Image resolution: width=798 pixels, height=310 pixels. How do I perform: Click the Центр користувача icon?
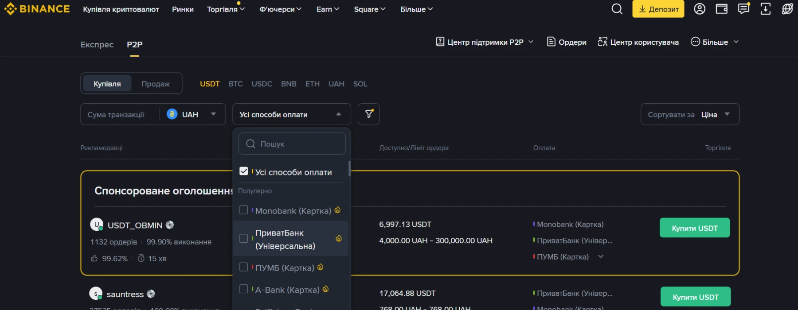pyautogui.click(x=602, y=42)
